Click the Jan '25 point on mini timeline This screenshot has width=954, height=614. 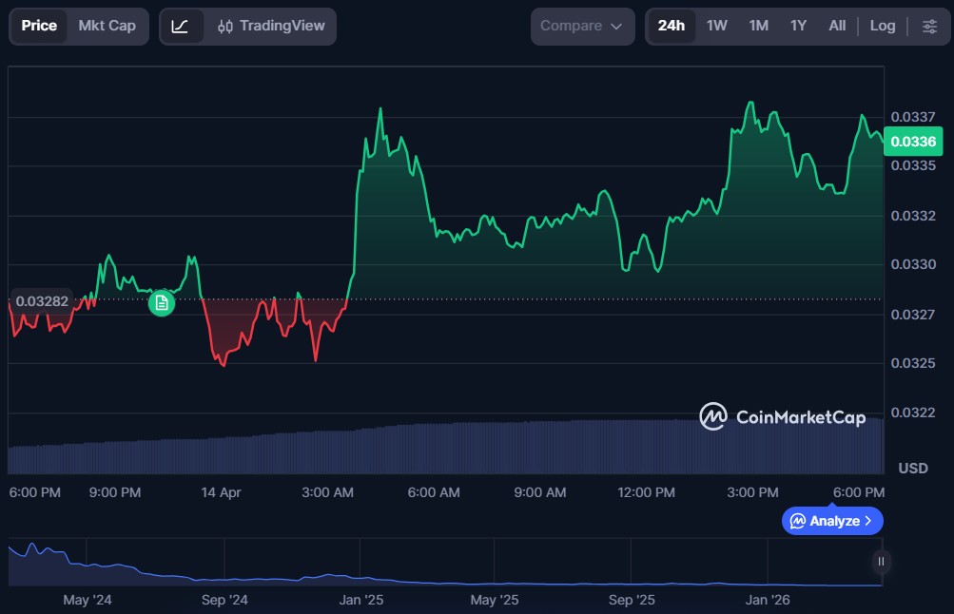[360, 600]
